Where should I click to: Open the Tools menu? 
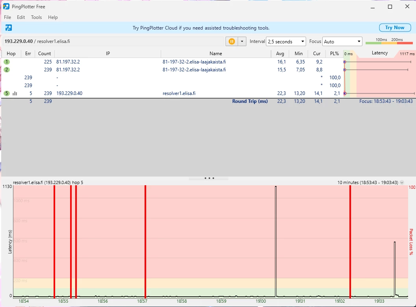(x=36, y=17)
